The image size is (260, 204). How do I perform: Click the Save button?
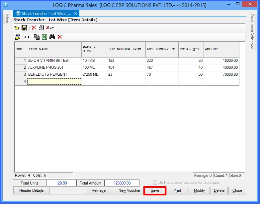(x=155, y=191)
